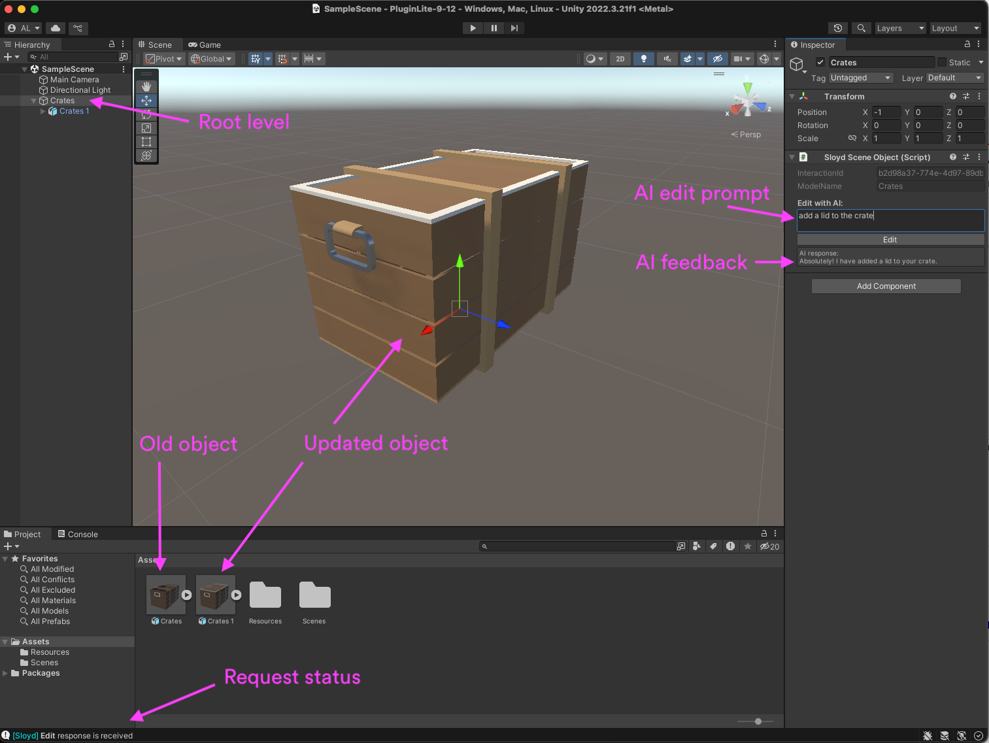Select the Rect transform tool

point(146,142)
